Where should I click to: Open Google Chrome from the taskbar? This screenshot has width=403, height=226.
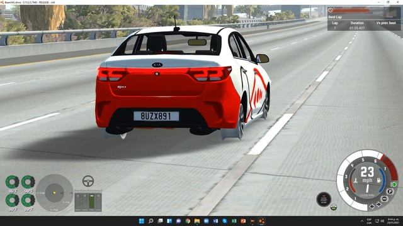[188, 221]
